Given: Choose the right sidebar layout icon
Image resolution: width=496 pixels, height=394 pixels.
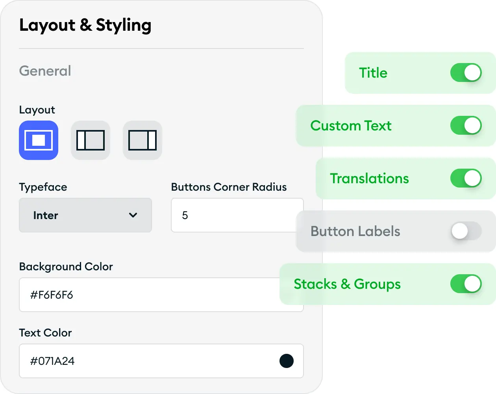Looking at the screenshot, I should coord(143,140).
